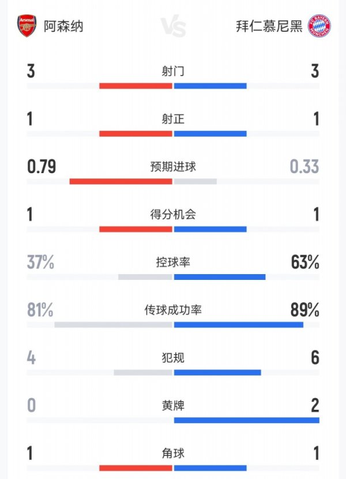The width and height of the screenshot is (346, 479).
Task: Click Arsenal's 0.79 expected goals value
Action: pyautogui.click(x=42, y=167)
